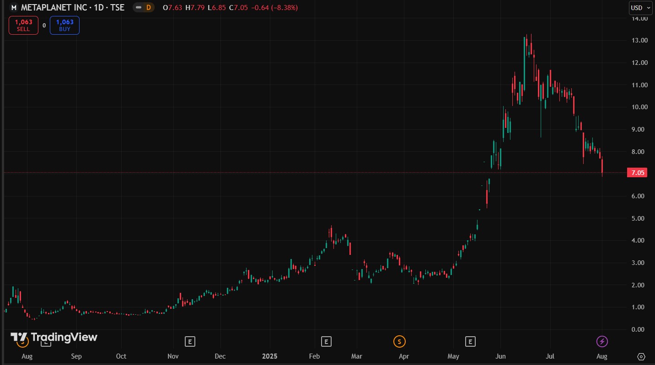Click the orange 'S' split marker before April
The width and height of the screenshot is (655, 365).
pos(400,341)
